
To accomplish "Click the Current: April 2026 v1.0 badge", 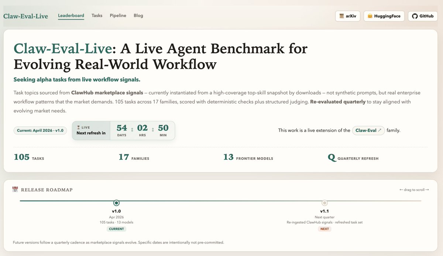I will click(x=40, y=130).
